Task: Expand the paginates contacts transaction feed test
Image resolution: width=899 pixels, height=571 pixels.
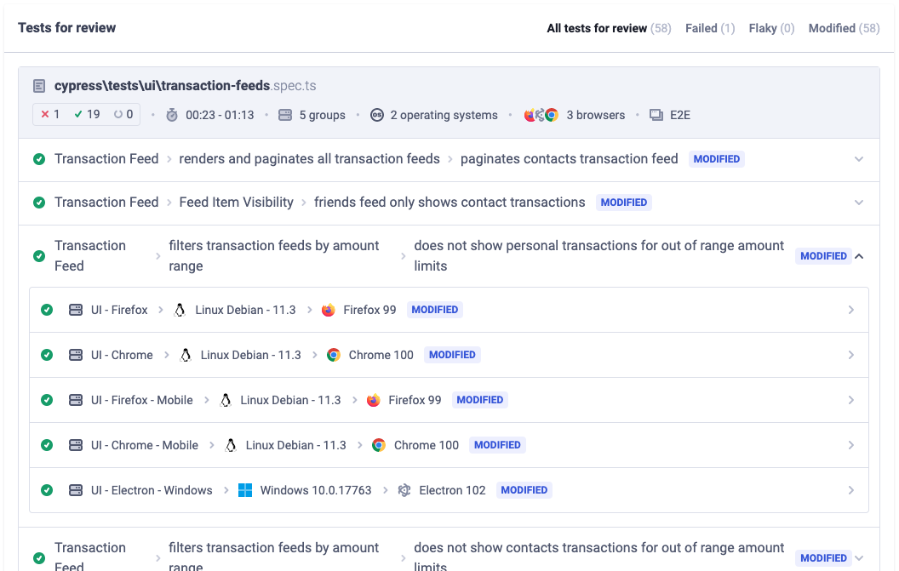Action: coord(859,159)
